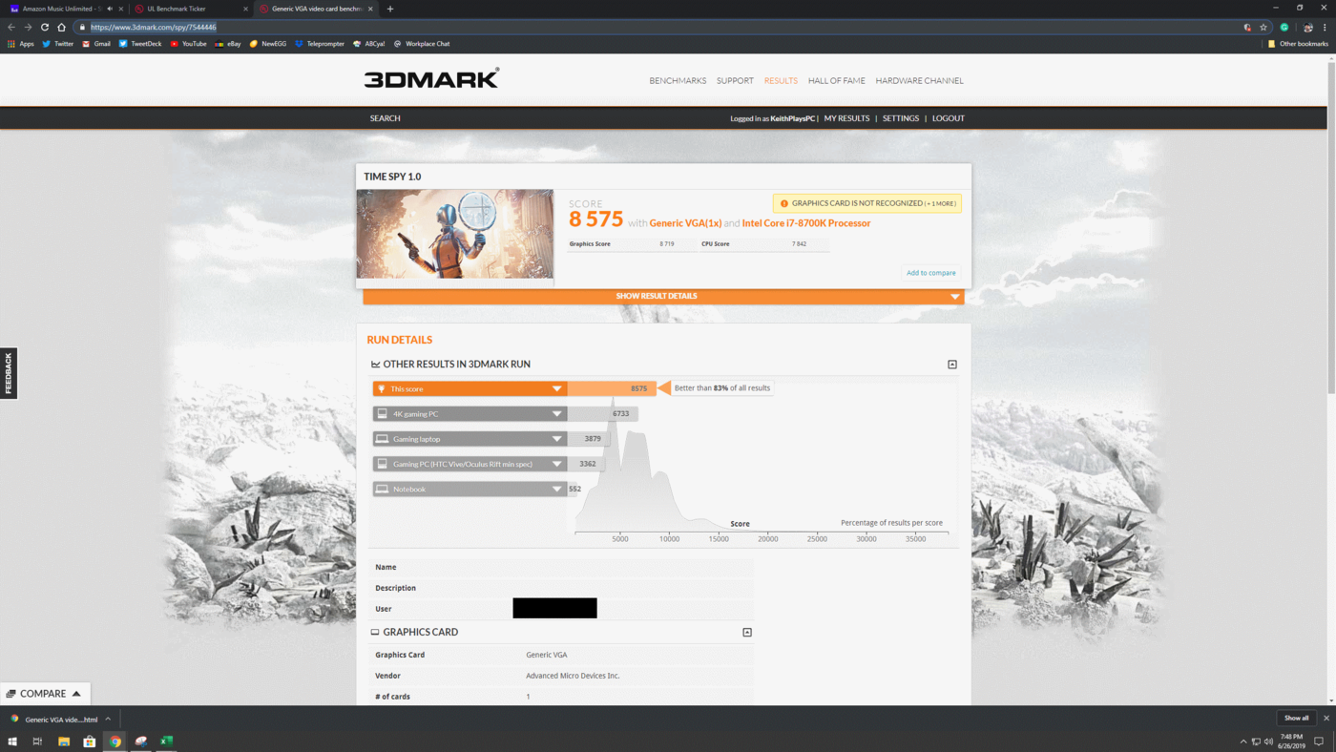Open the 4K gaming PC dropdown
The height and width of the screenshot is (752, 1336).
click(x=556, y=414)
